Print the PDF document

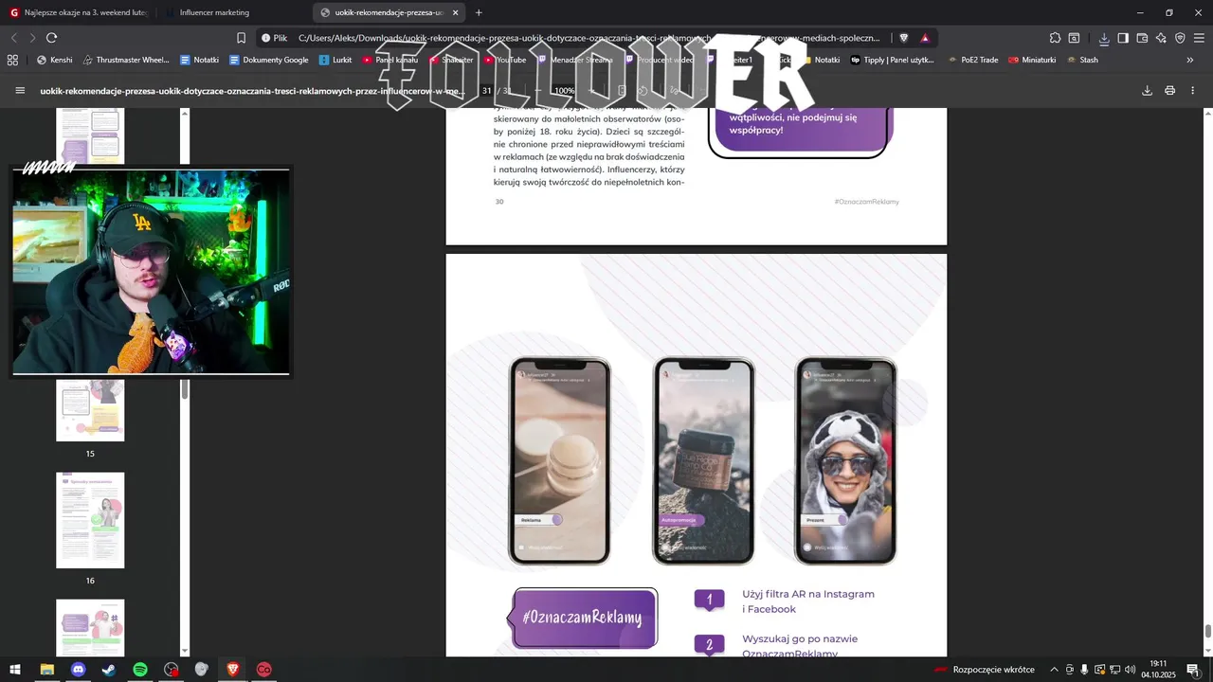pyautogui.click(x=1170, y=91)
